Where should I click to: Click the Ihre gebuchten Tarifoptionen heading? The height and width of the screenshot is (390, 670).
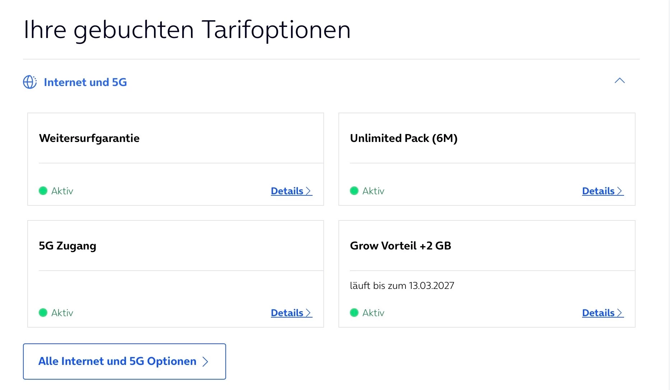pos(187,29)
